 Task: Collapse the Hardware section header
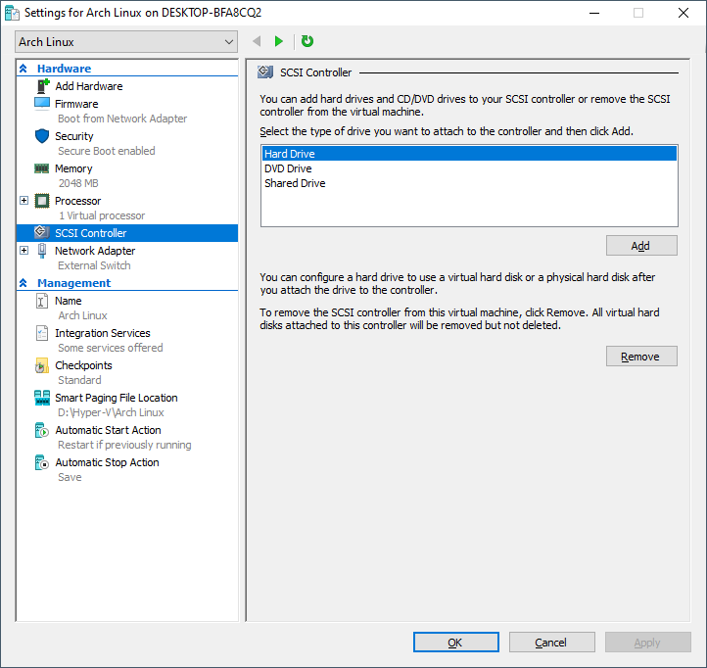coord(24,69)
